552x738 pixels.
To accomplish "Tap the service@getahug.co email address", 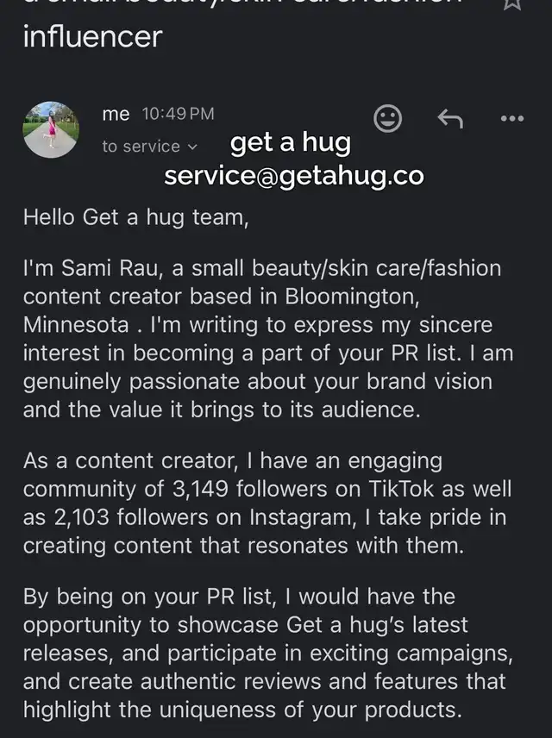I will [293, 176].
